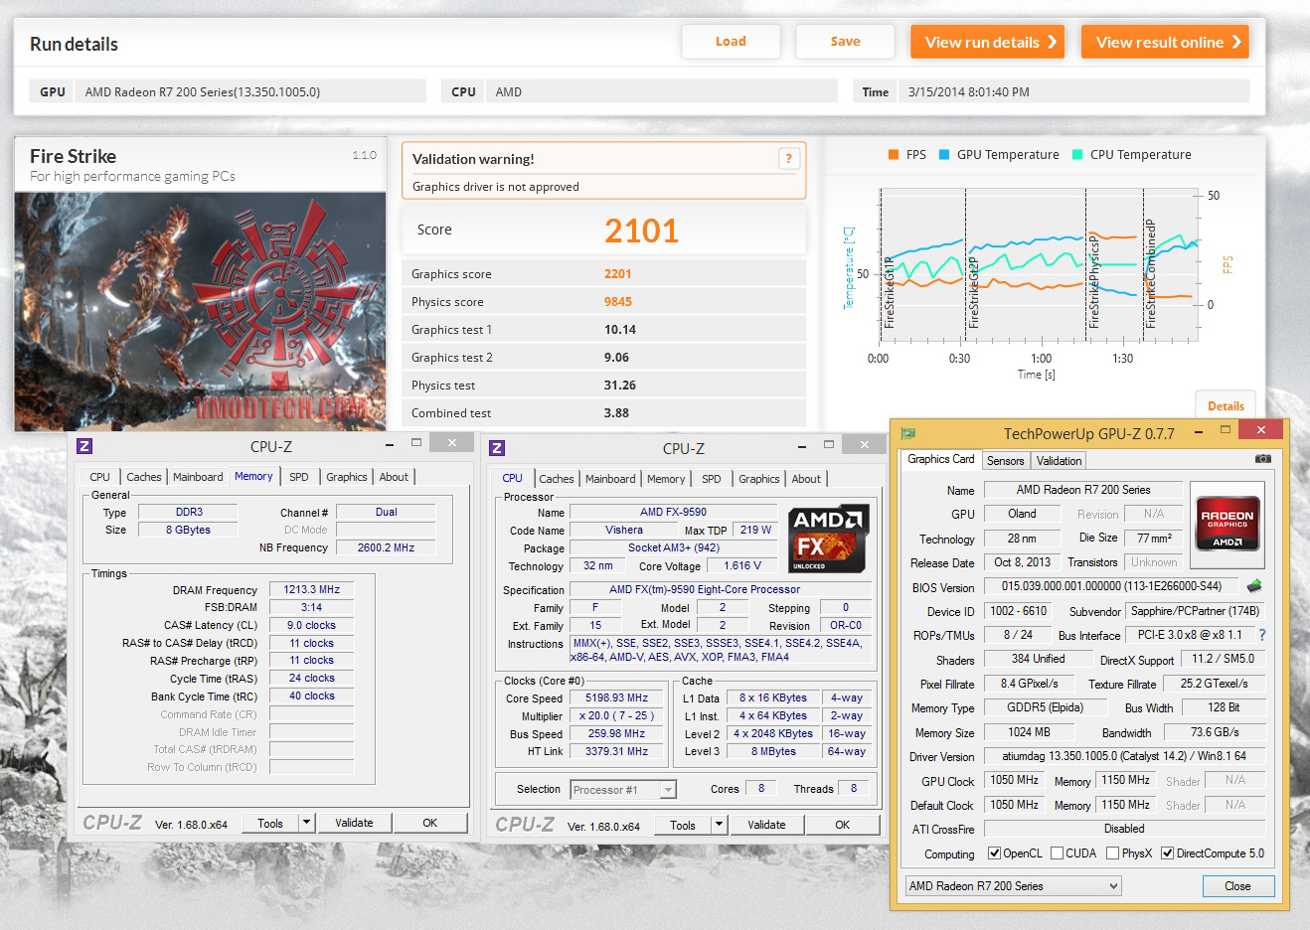Switch to Mainboard tab in CPU-Z Memory window

[x=198, y=477]
